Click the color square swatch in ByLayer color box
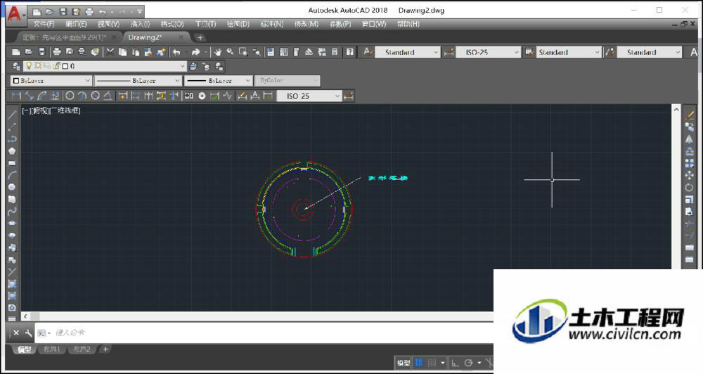Image resolution: width=703 pixels, height=374 pixels. point(16,81)
